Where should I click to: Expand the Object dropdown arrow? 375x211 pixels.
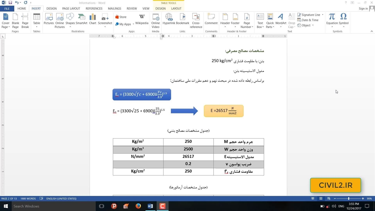pos(313,25)
